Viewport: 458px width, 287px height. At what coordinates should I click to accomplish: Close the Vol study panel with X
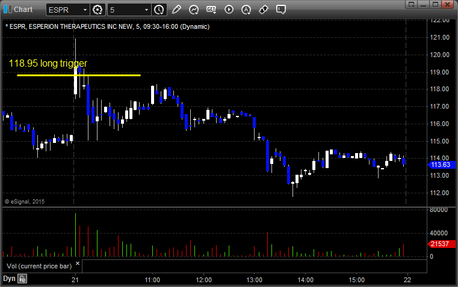click(78, 264)
